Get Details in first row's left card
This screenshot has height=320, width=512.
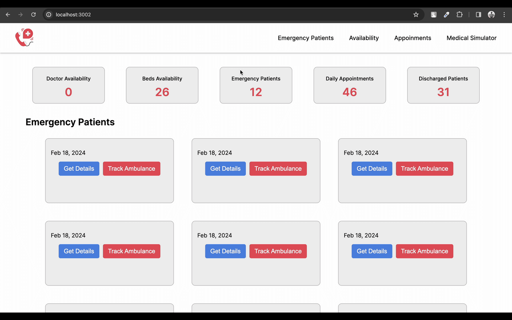tap(79, 169)
